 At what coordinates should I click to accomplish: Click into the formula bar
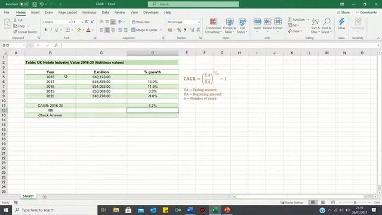(219, 45)
